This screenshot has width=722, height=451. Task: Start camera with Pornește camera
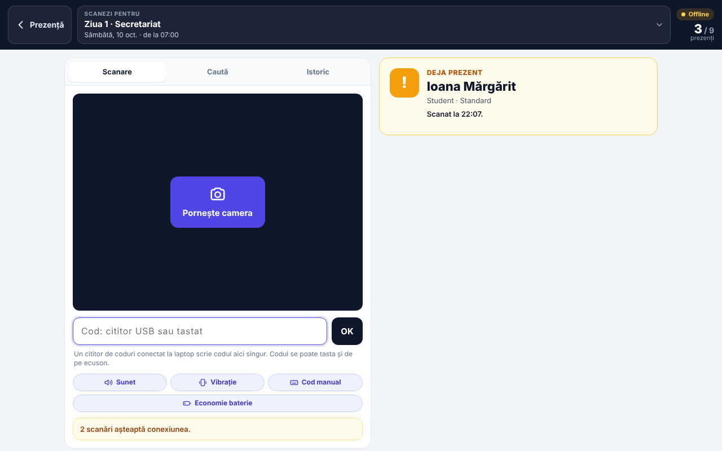coord(218,202)
